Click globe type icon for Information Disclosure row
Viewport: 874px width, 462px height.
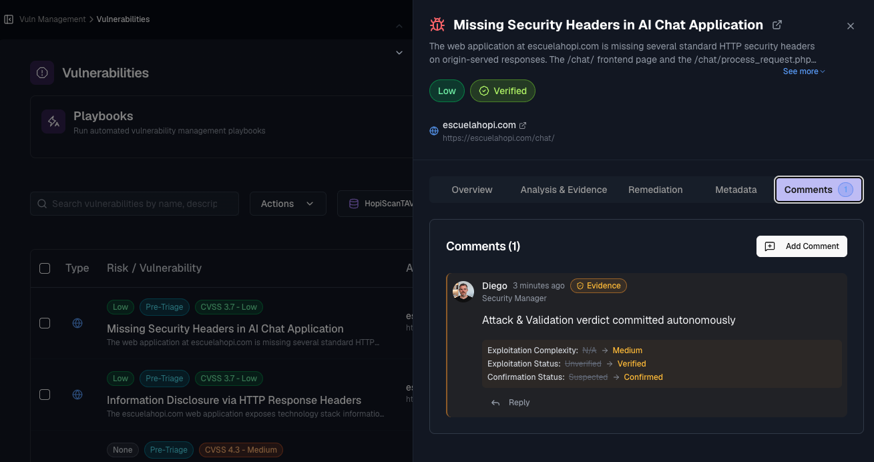[x=77, y=395]
